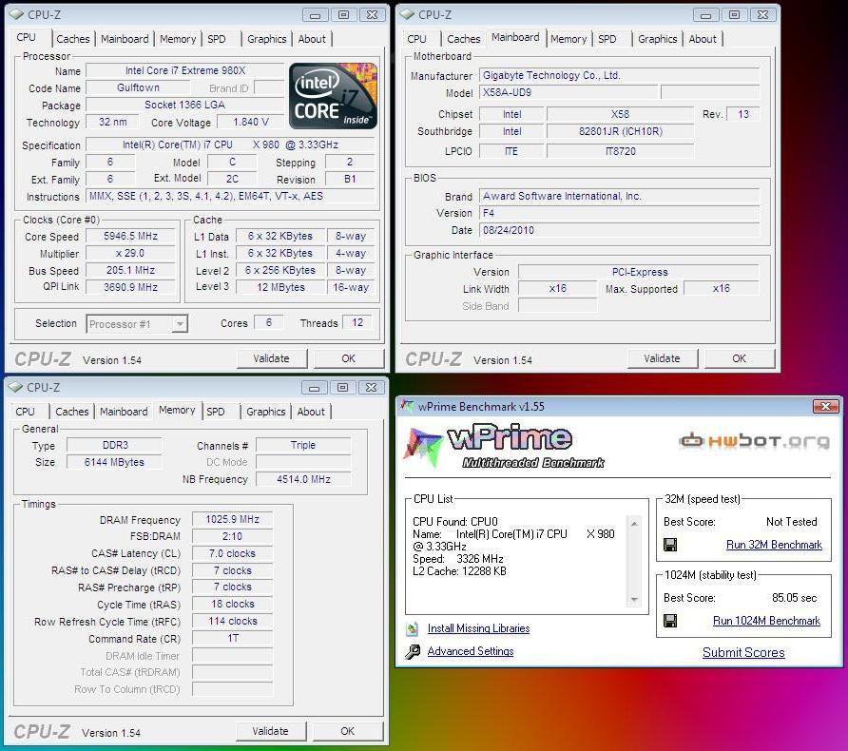The image size is (848, 751).
Task: Close the wPrime Benchmark window
Action: 826,406
